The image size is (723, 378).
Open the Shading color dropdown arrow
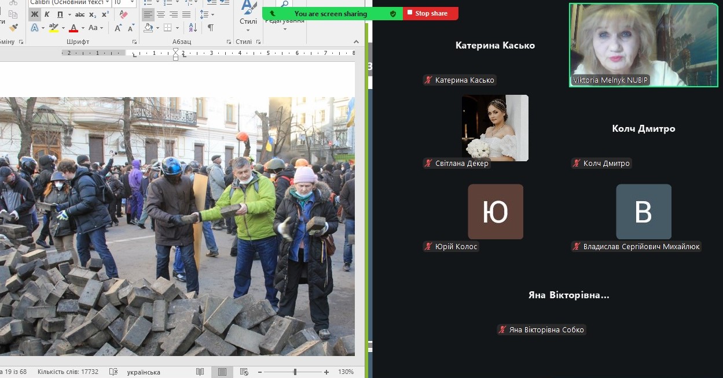click(x=157, y=28)
